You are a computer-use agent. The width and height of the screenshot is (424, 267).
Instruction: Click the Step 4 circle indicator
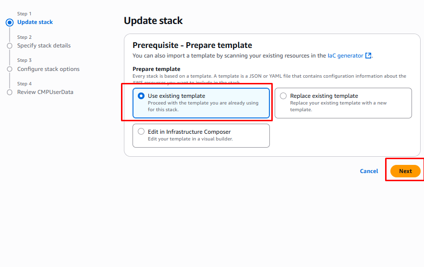[10, 92]
